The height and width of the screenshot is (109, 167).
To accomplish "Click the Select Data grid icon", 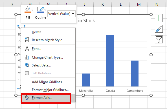I will 27,65.
